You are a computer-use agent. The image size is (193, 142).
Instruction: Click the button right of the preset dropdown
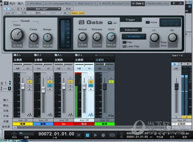tap(68, 9)
